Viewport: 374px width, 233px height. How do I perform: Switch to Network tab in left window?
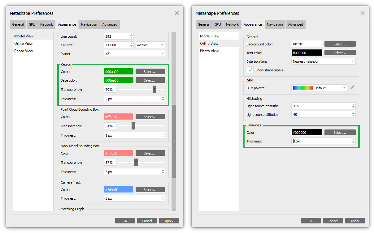[x=47, y=24]
